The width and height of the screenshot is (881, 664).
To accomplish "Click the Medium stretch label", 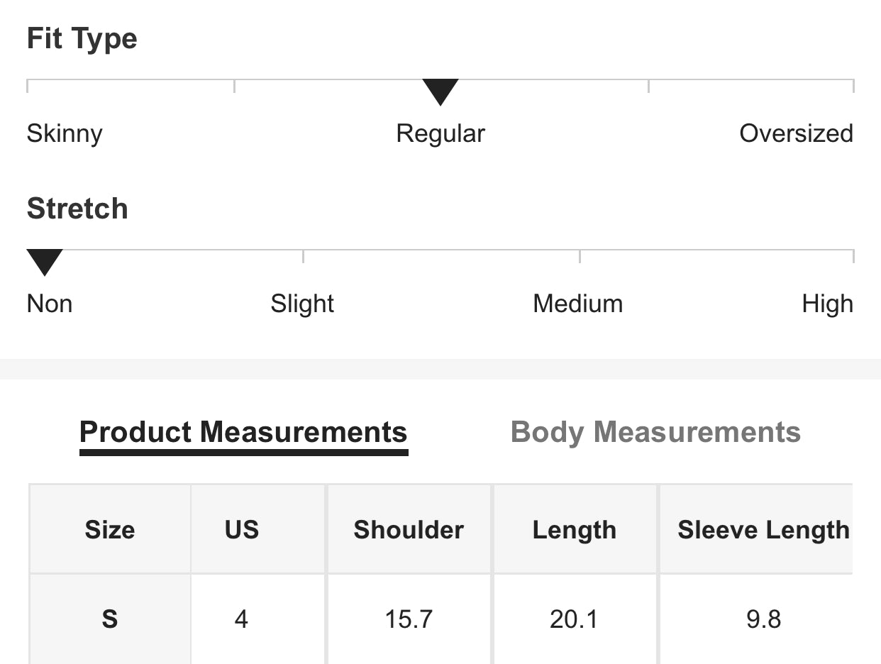I will (577, 304).
